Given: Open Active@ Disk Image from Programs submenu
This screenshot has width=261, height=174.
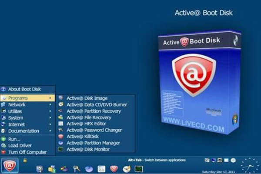Looking at the screenshot, I should point(95,98).
